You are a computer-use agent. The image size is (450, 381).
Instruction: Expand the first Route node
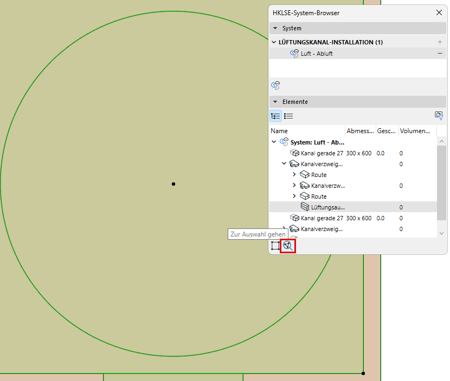point(294,174)
